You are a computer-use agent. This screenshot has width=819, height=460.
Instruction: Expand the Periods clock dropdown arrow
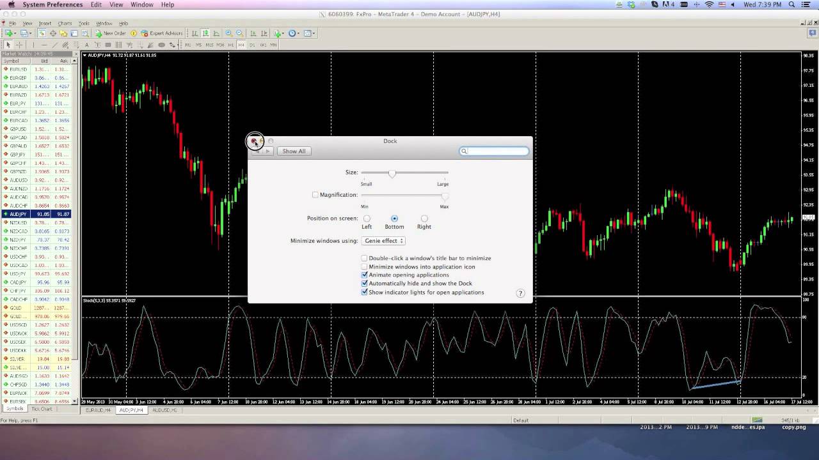click(299, 33)
